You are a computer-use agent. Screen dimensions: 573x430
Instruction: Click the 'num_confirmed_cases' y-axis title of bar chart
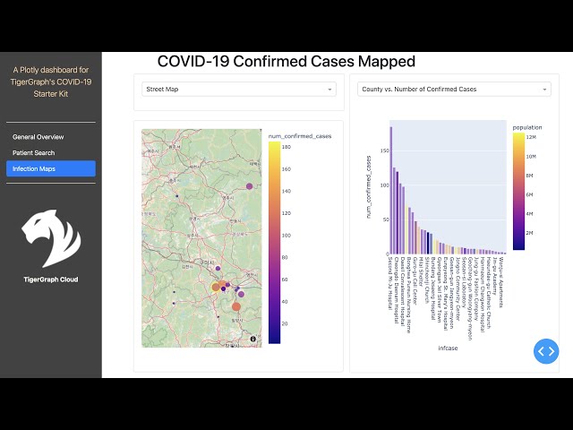pos(368,187)
